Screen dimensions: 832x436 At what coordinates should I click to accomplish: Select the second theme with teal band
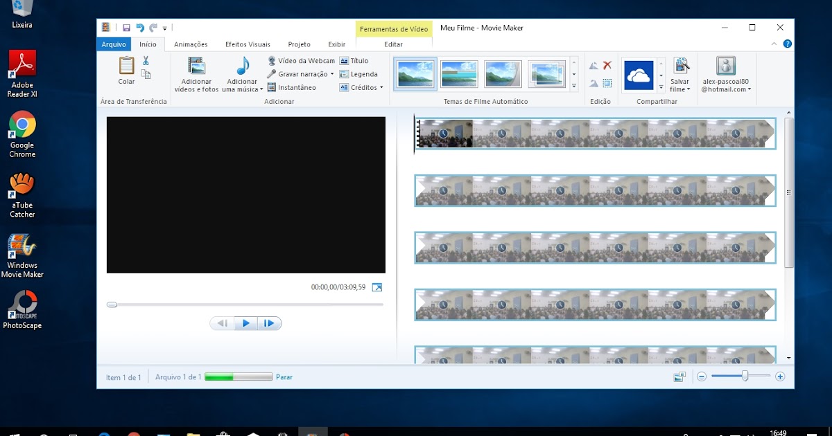[459, 74]
